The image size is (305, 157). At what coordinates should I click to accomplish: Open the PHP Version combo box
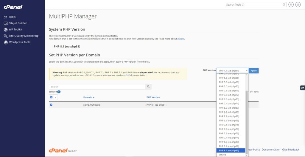point(232,71)
